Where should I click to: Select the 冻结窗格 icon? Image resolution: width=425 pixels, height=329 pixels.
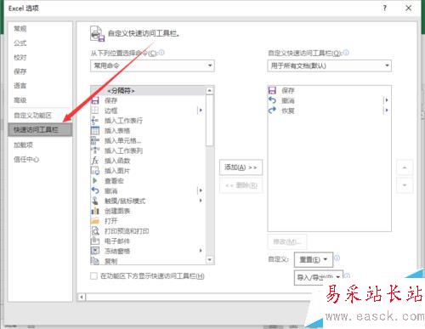point(95,251)
